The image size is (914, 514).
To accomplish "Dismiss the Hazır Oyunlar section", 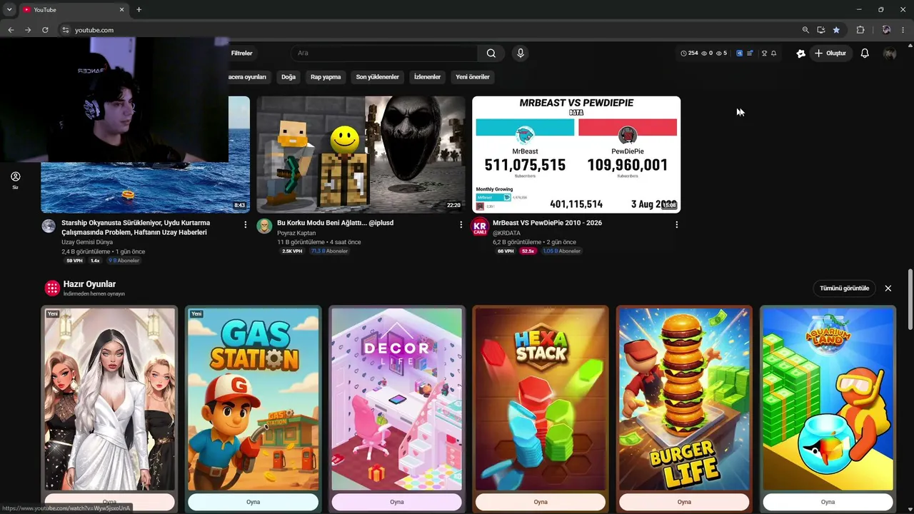I will tap(888, 288).
